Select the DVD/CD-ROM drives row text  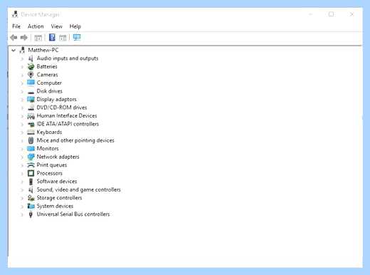coord(62,108)
